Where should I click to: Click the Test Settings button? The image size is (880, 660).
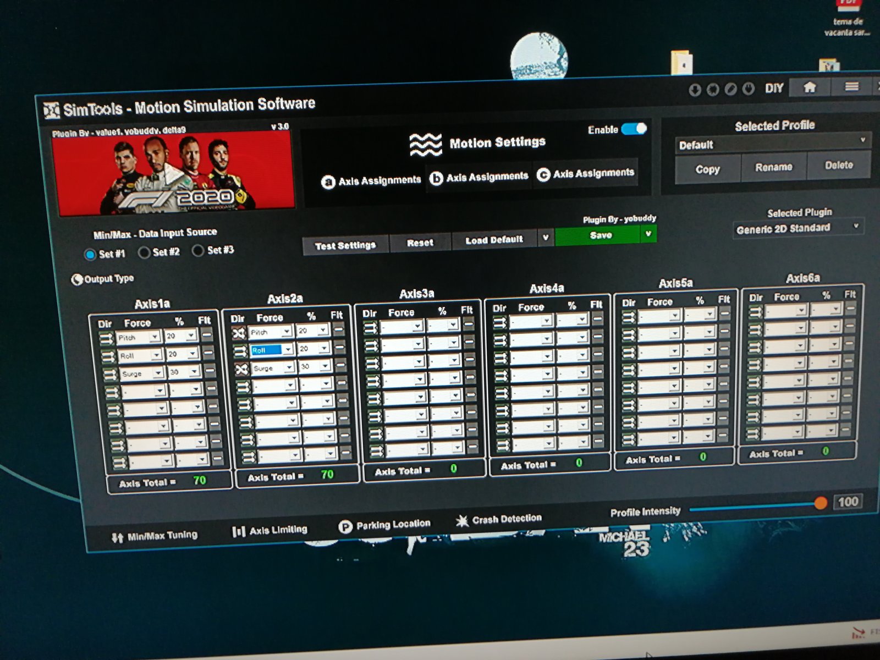345,245
